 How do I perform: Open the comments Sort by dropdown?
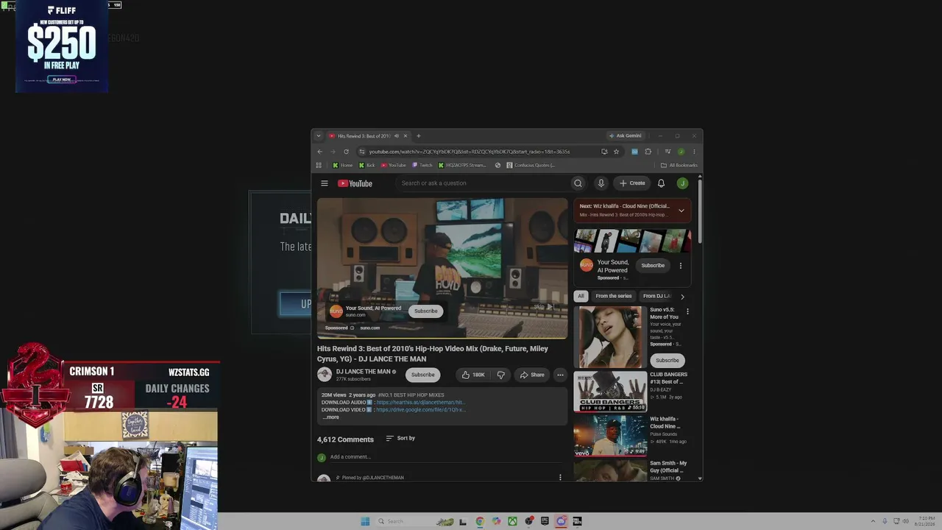click(400, 439)
